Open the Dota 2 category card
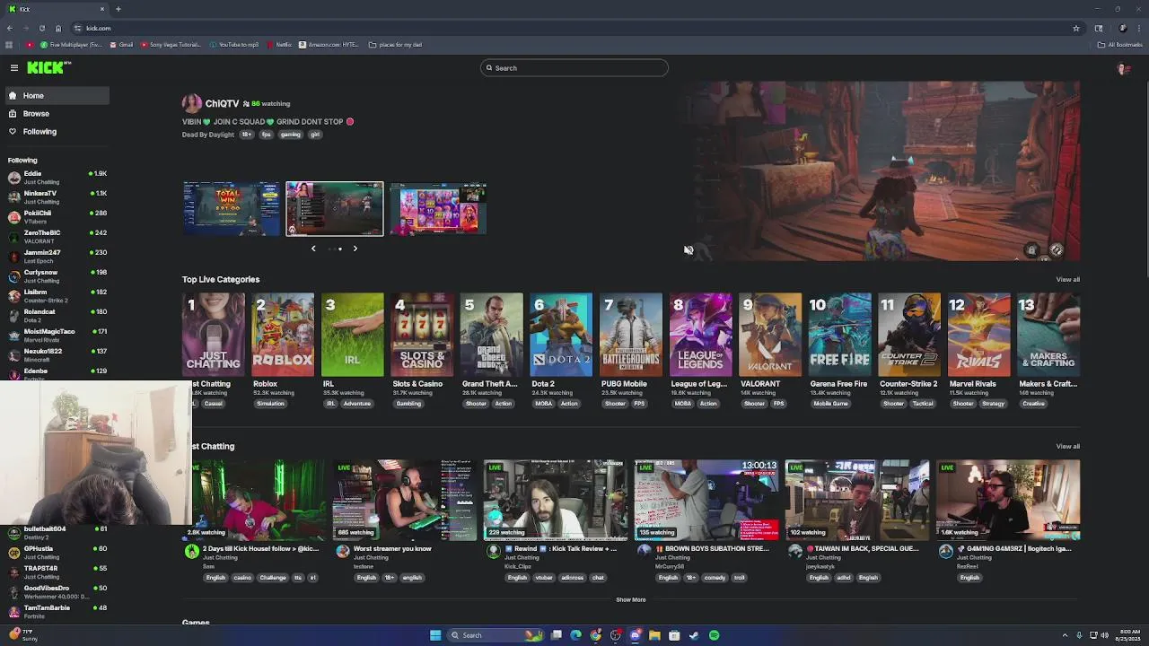 [561, 335]
